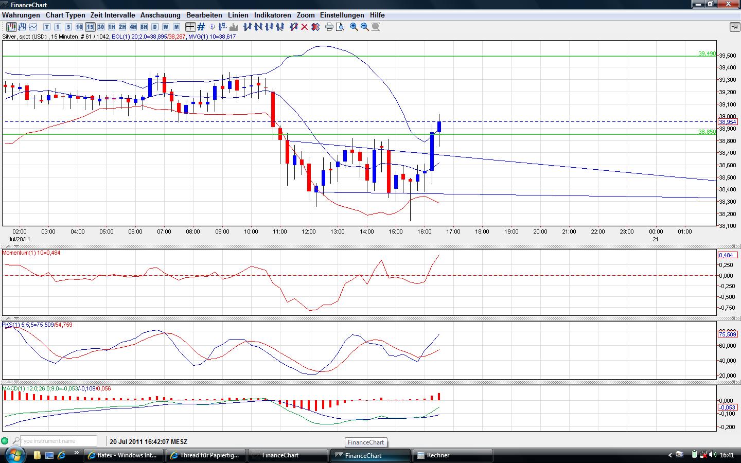741x463 pixels.
Task: Click the info tooltip icon
Action: [213, 27]
